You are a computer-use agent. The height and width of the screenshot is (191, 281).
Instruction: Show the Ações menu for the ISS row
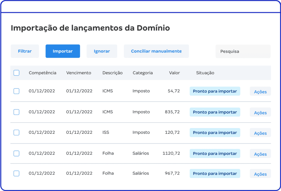tap(260, 133)
